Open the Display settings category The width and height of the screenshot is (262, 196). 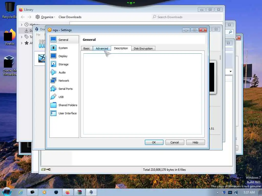pyautogui.click(x=64, y=56)
